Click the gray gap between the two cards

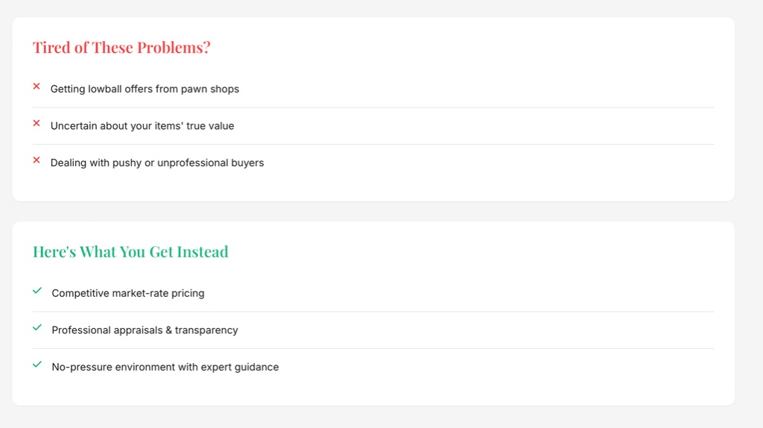373,212
